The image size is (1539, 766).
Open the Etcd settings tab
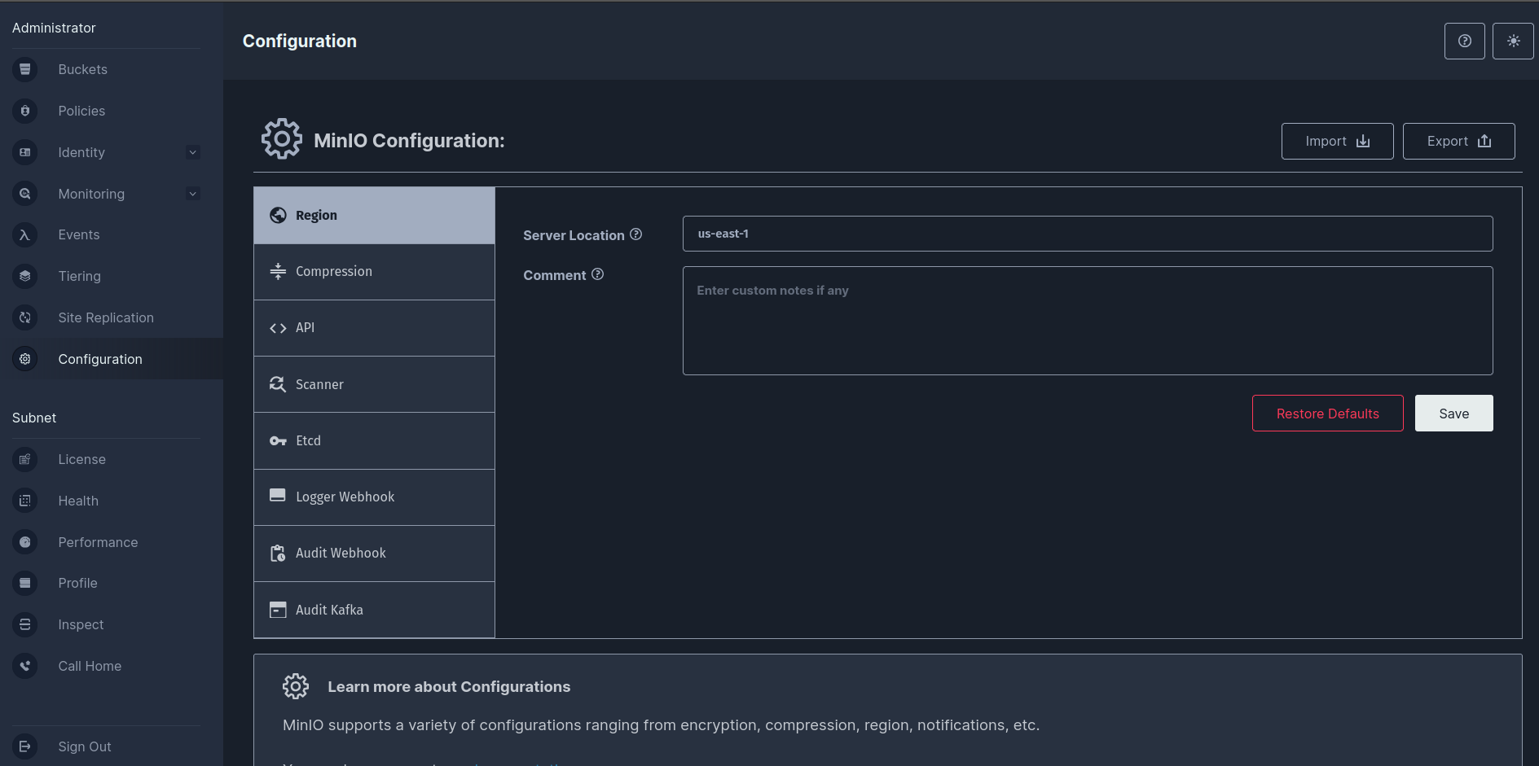pyautogui.click(x=374, y=440)
